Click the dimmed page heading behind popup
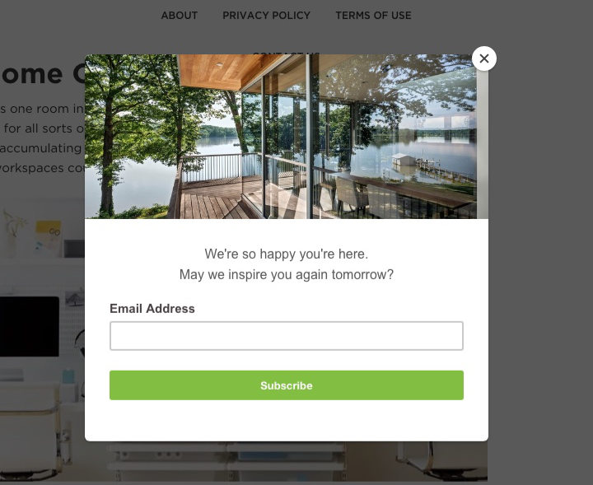The image size is (593, 485). click(x=42, y=74)
